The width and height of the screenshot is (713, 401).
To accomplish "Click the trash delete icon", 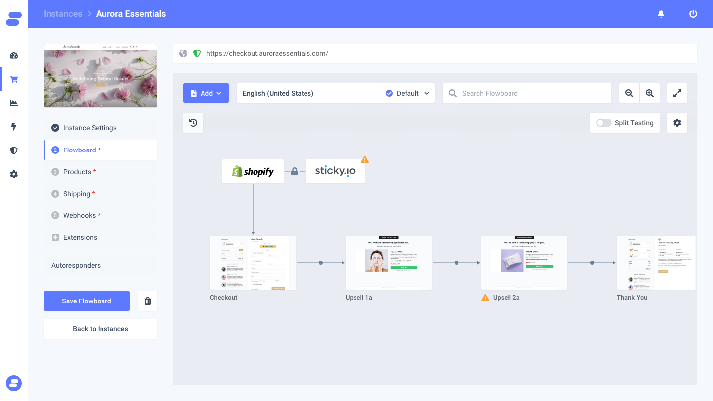I will pos(148,301).
